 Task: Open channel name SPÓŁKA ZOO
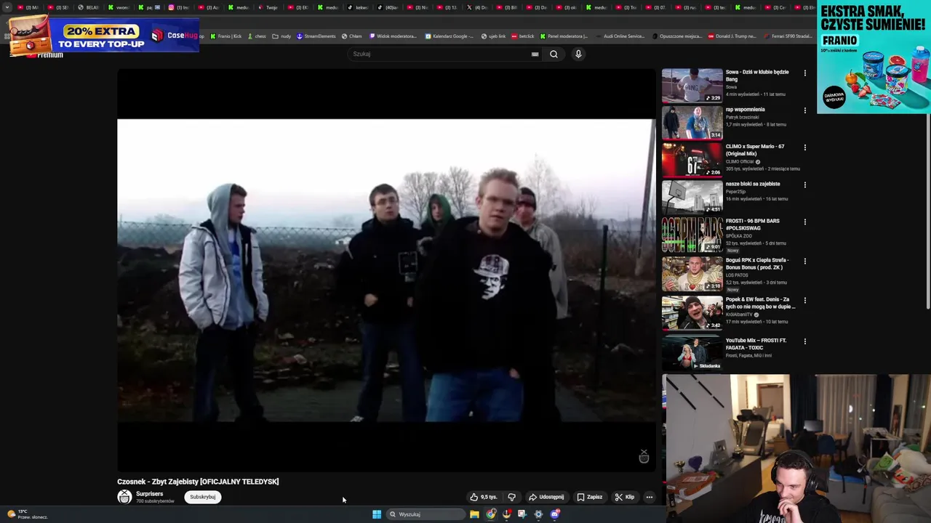738,236
